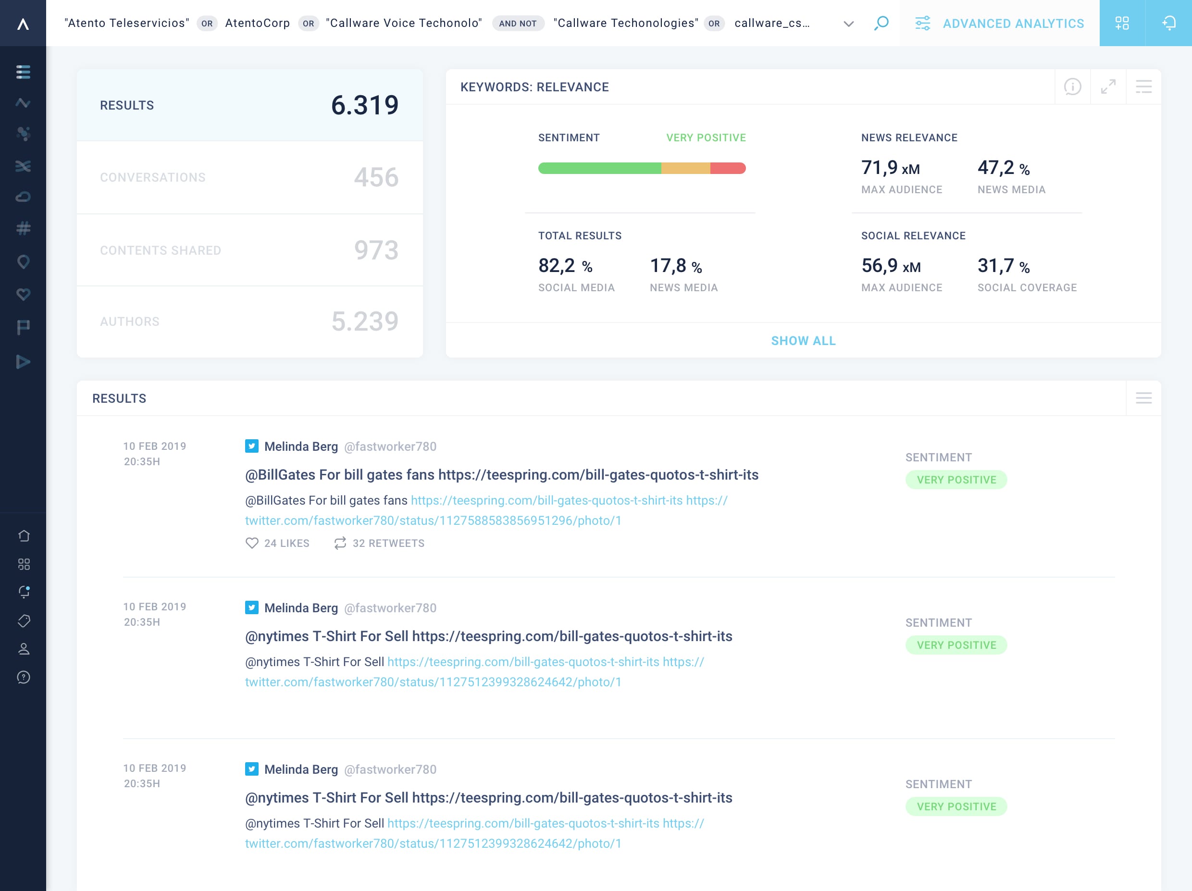The width and height of the screenshot is (1192, 891).
Task: Click the first tweet's teespring link
Action: click(546, 500)
